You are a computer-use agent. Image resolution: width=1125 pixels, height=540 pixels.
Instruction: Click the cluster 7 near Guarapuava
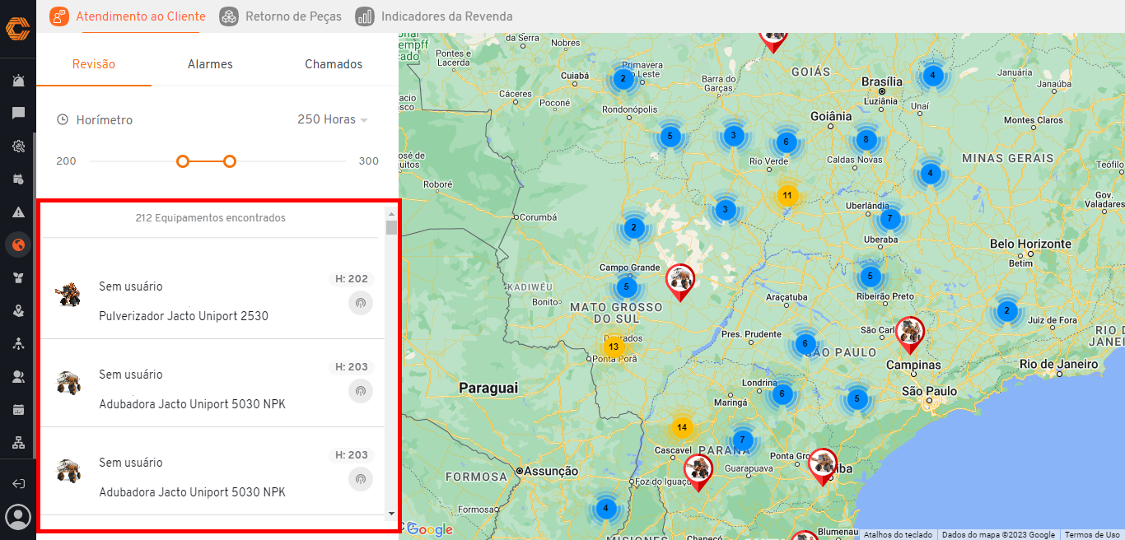(x=743, y=440)
